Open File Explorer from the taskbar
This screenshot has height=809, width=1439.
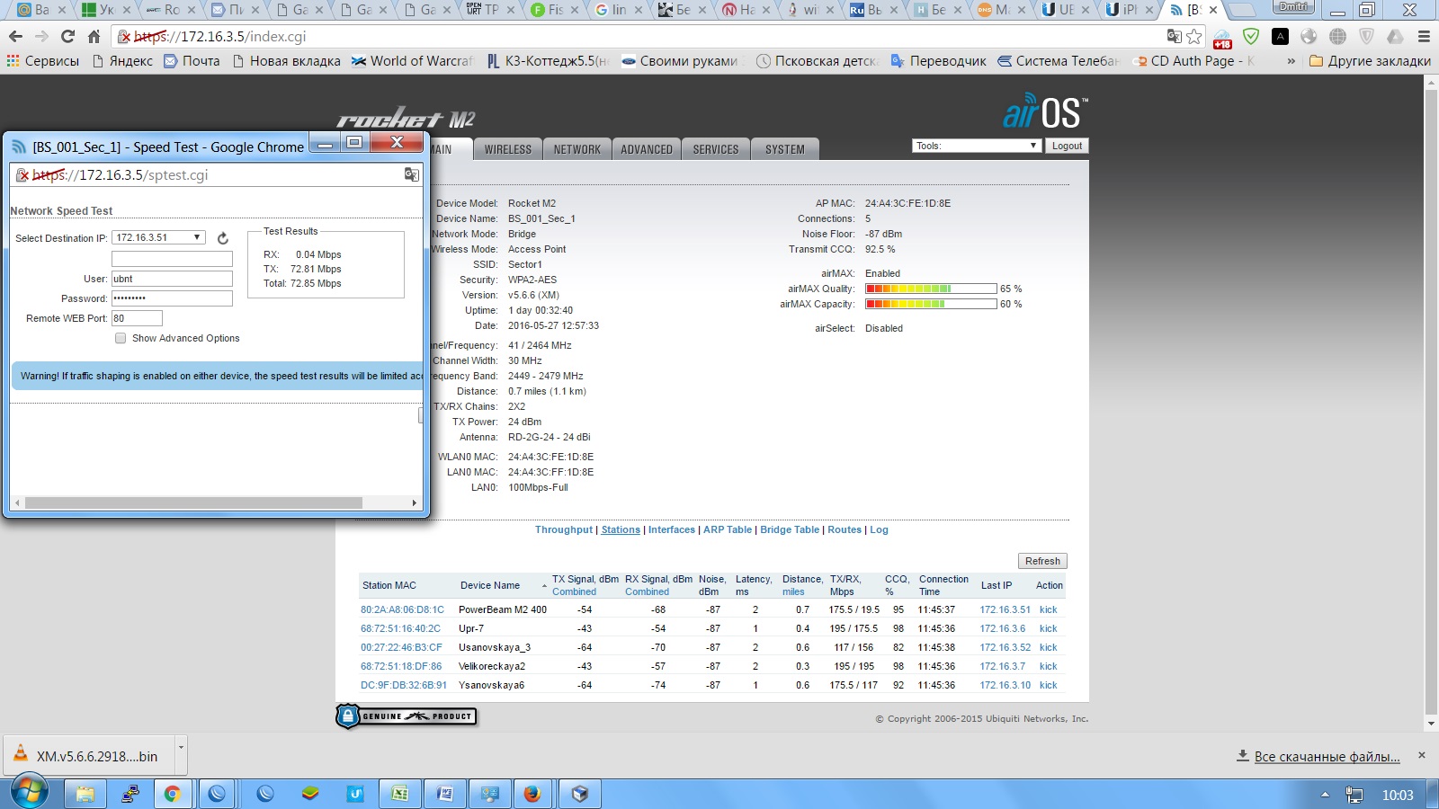point(85,794)
